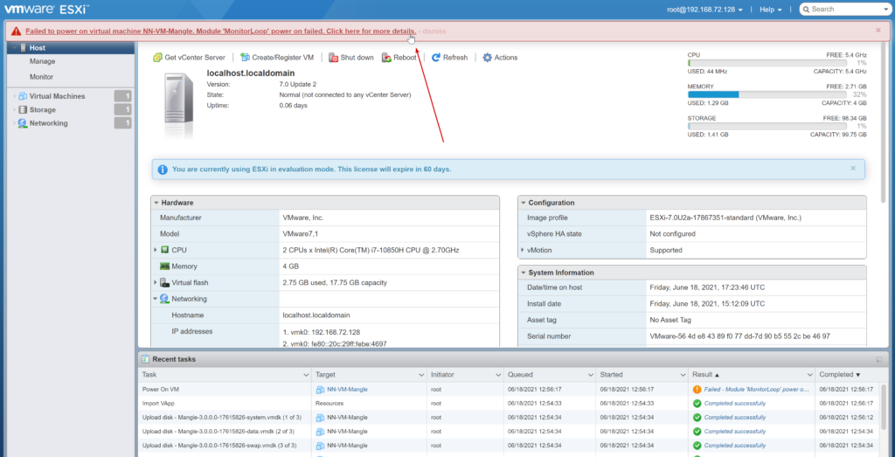Click the main page vertical scrollbar
The width and height of the screenshot is (895, 457).
tap(884, 122)
